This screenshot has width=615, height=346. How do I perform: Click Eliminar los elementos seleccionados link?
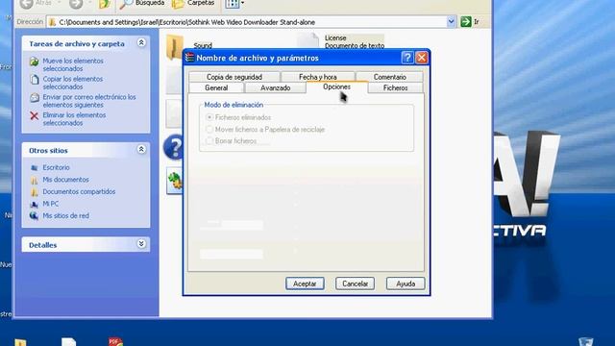[x=74, y=119]
